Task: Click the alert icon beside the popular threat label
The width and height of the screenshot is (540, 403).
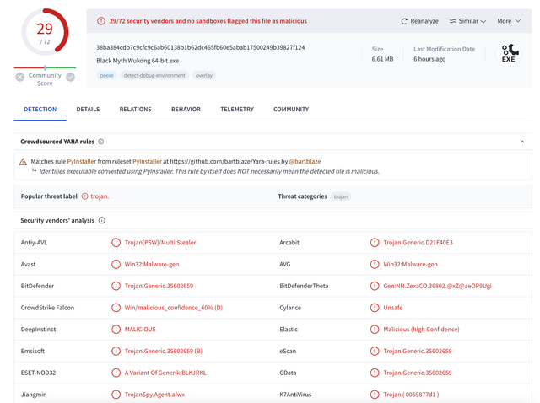Action: [84, 196]
